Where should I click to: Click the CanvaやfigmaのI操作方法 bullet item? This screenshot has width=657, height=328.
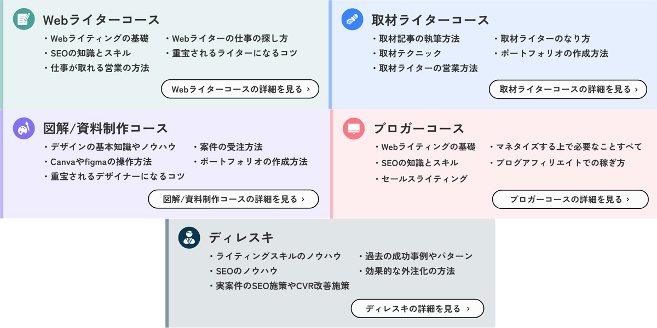point(97,162)
